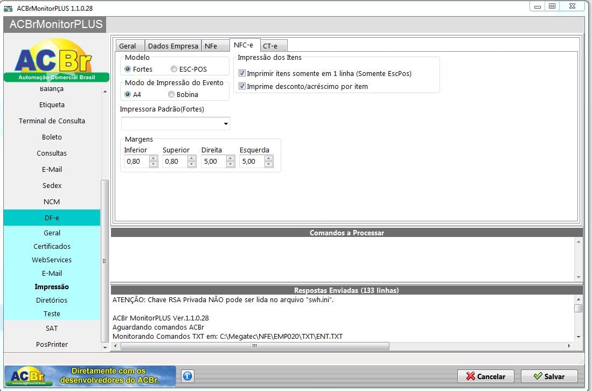Select NCM in the sidebar
Screen dimensions: 592x391
[x=52, y=201]
